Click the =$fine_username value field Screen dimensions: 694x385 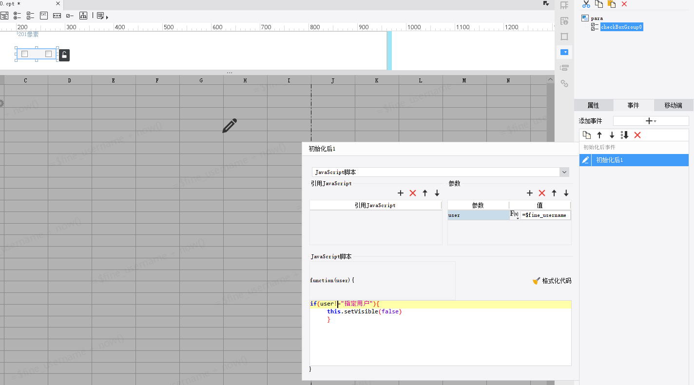[545, 215]
